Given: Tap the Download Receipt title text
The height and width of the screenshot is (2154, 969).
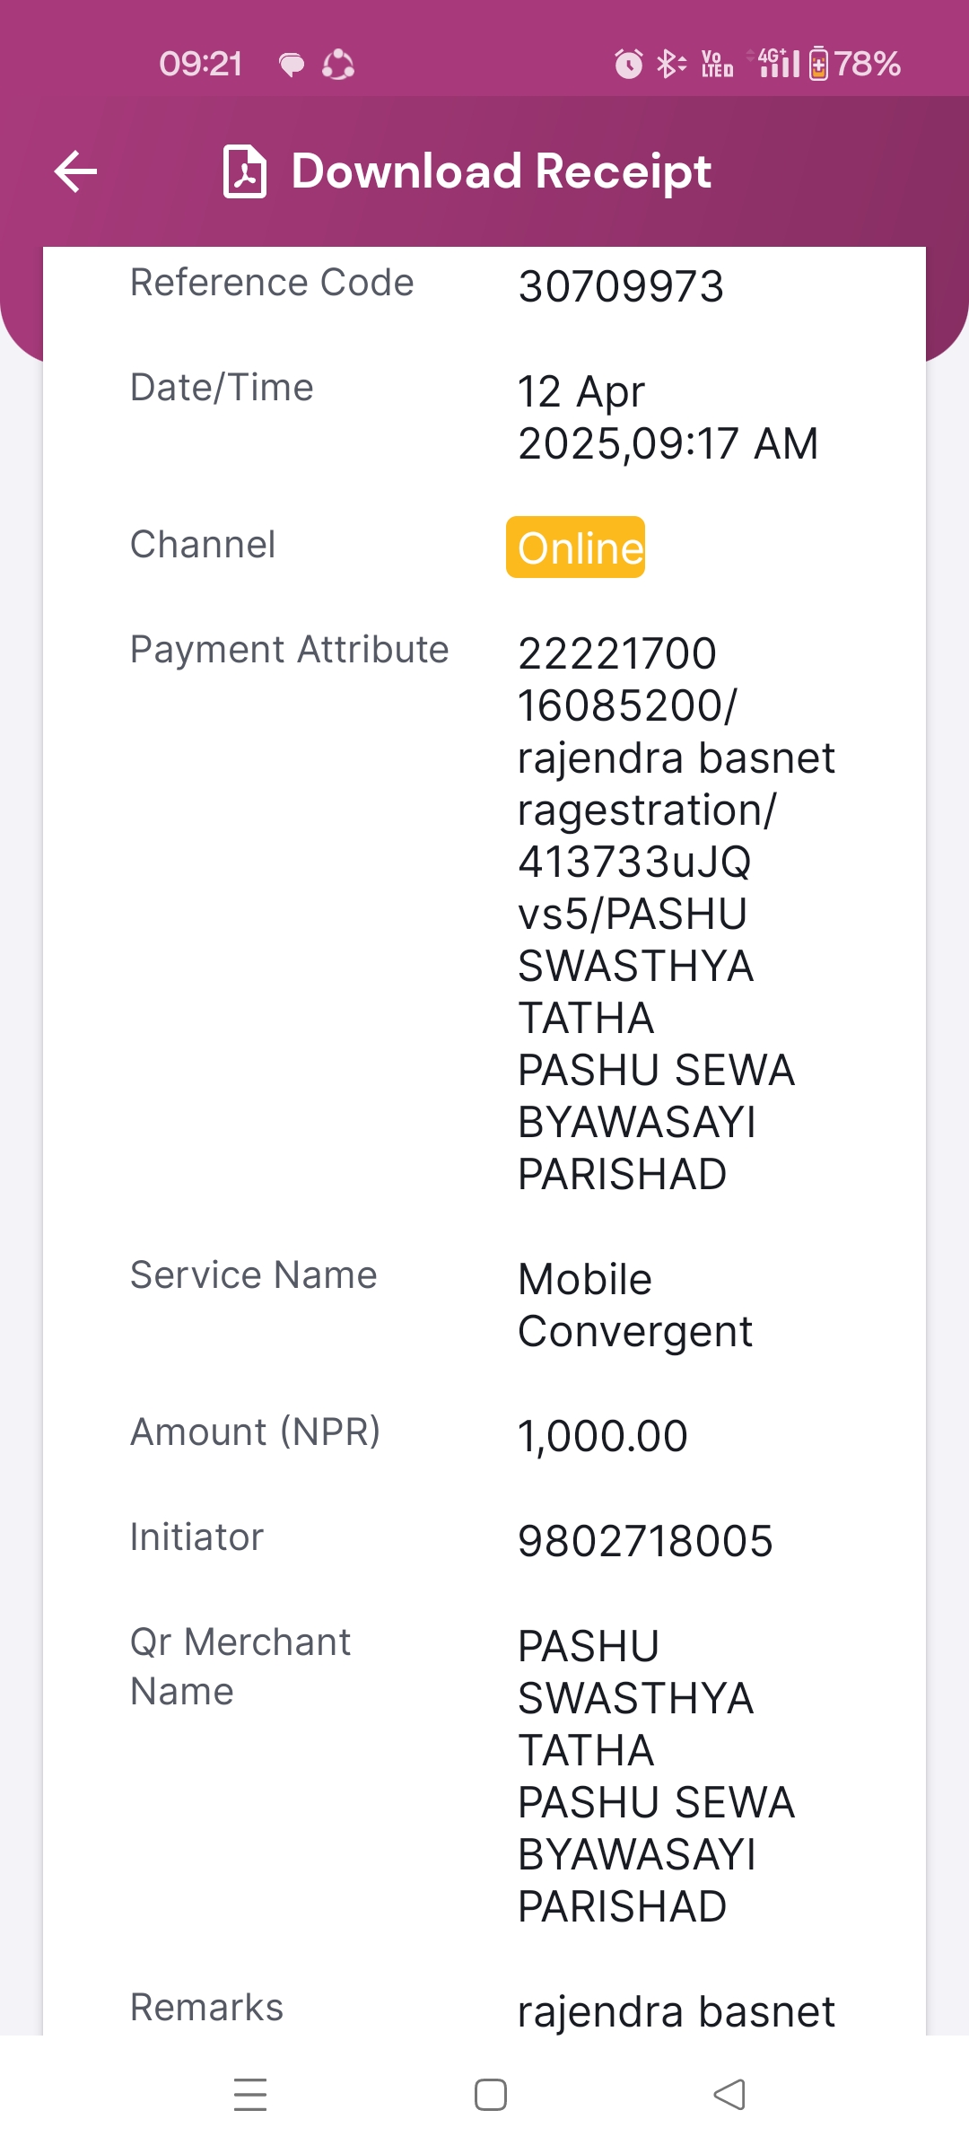Looking at the screenshot, I should (x=502, y=171).
